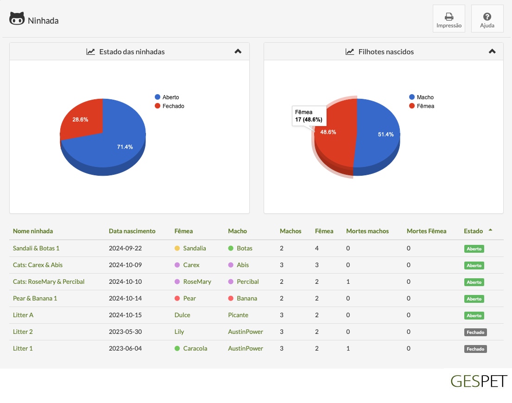Collapse the Estado das ninhadas panel
Screen dimensions: 512x403
238,51
